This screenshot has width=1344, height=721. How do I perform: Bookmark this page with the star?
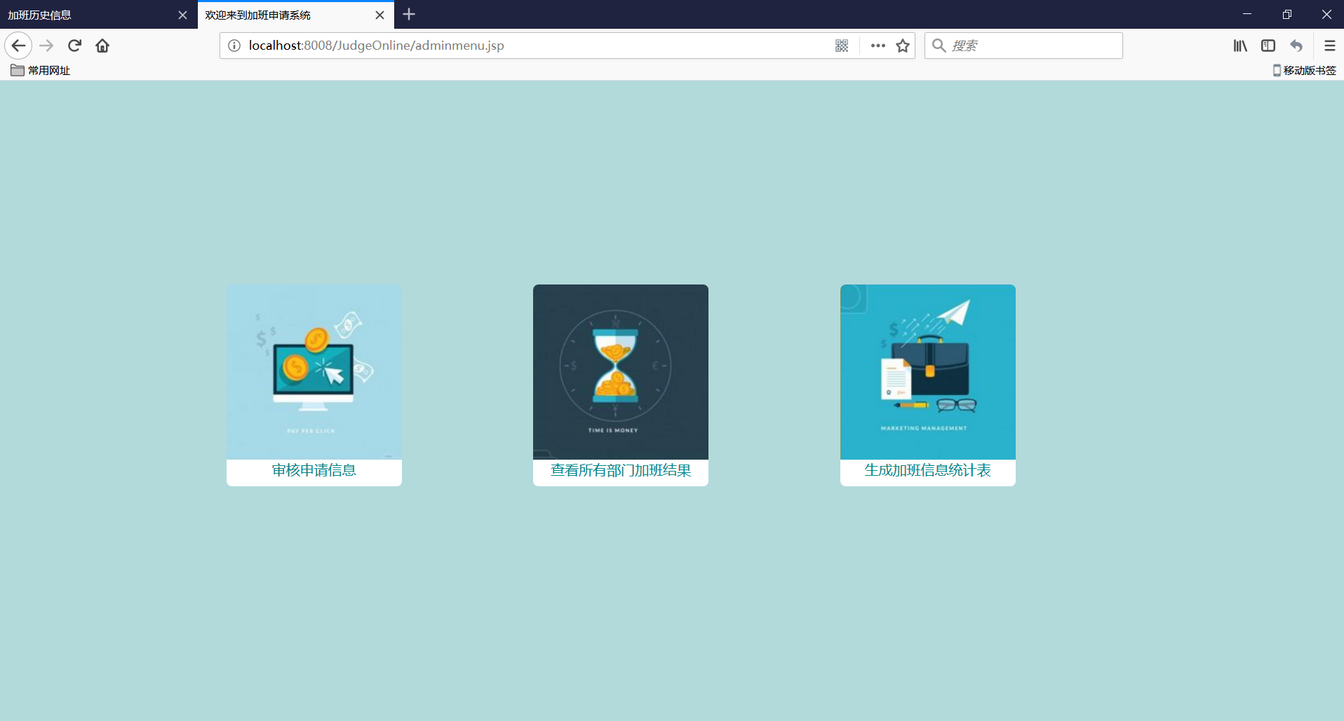tap(903, 46)
